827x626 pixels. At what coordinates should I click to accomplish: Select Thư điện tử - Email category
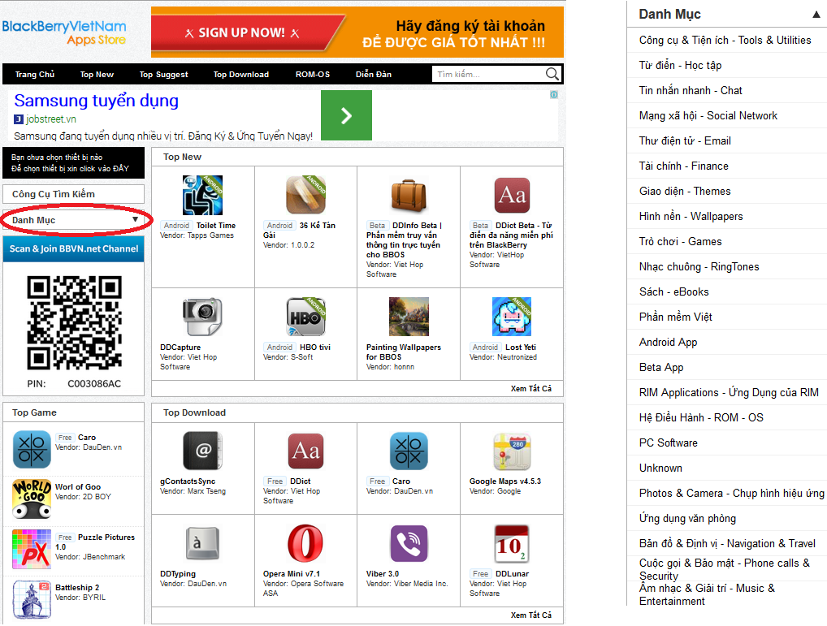pos(727,140)
